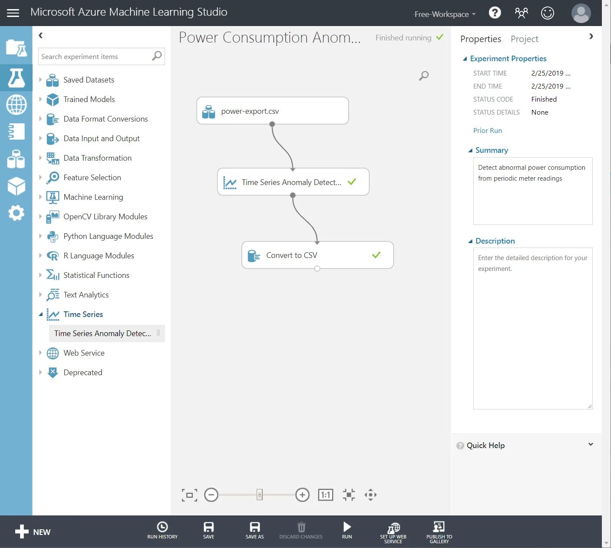
Task: Click the zoom slider handle
Action: pyautogui.click(x=259, y=495)
